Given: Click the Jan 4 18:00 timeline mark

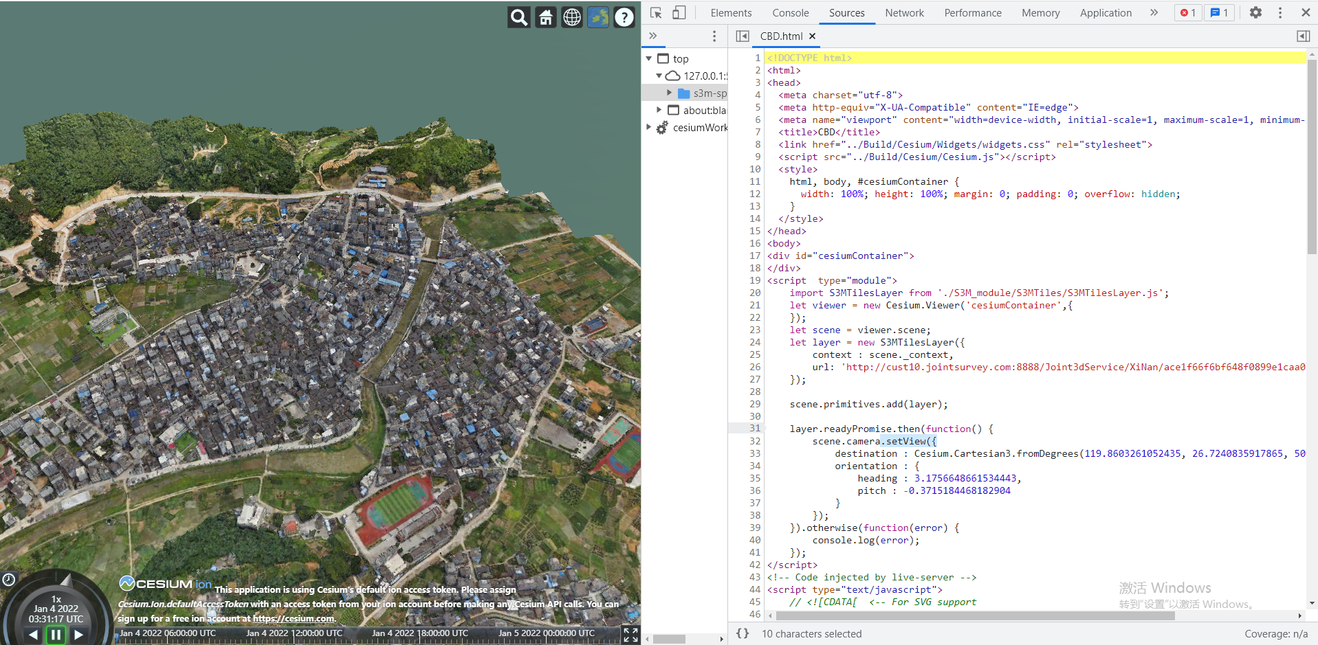Looking at the screenshot, I should [419, 633].
